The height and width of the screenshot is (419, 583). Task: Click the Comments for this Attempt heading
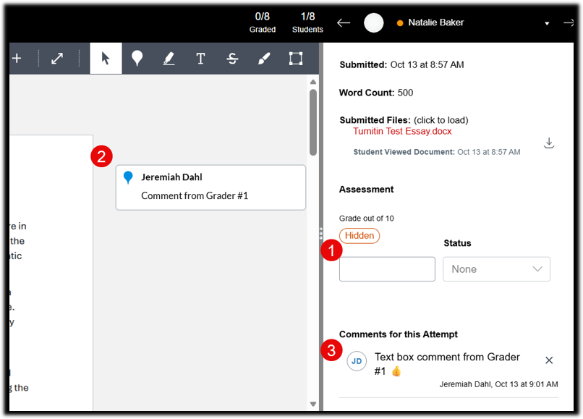(399, 334)
